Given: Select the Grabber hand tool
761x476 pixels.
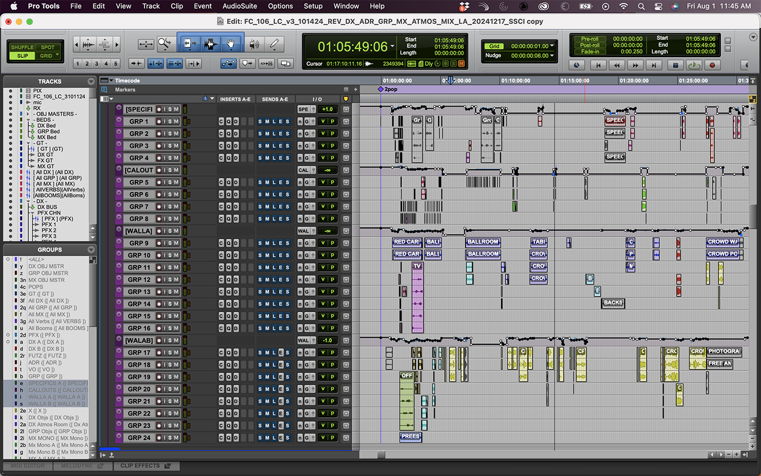Looking at the screenshot, I should point(230,44).
